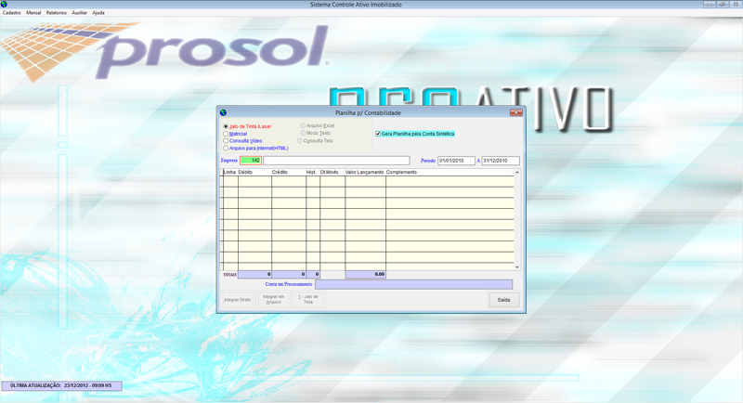Open the Ajuda menu

[x=98, y=13]
